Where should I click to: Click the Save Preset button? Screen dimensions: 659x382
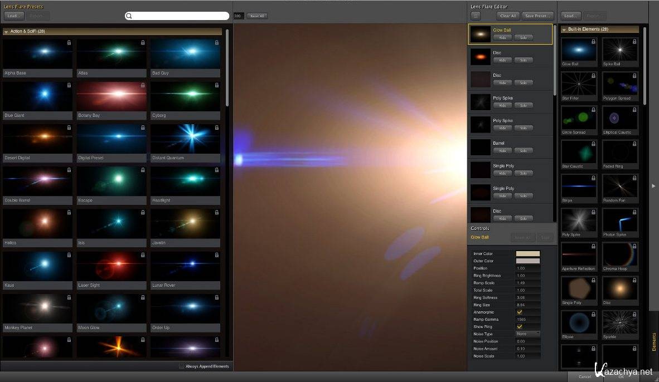(x=537, y=16)
